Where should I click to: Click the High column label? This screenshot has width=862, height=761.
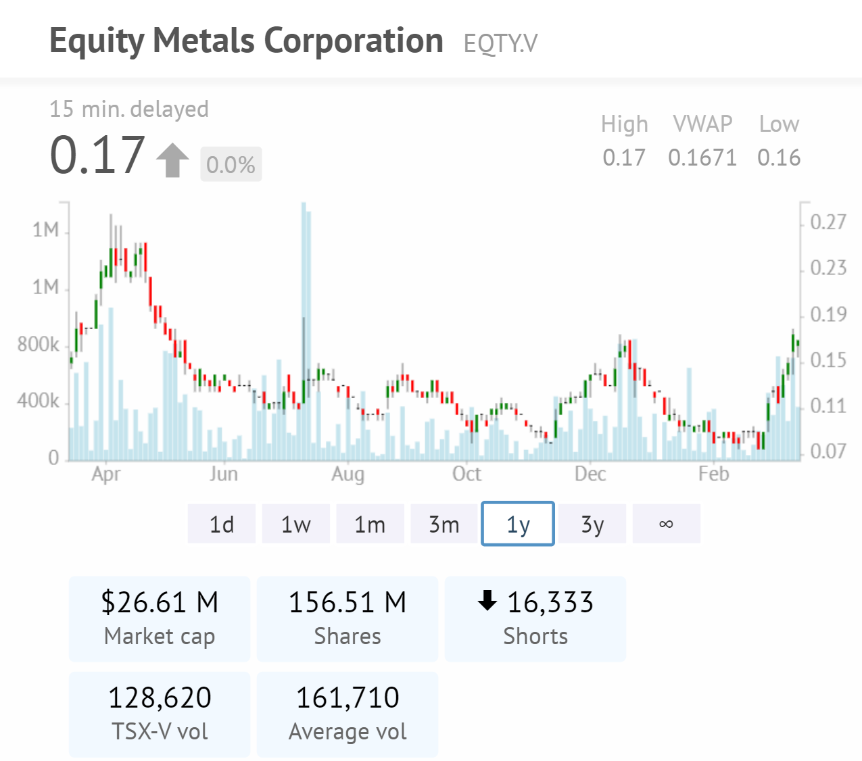coord(624,124)
